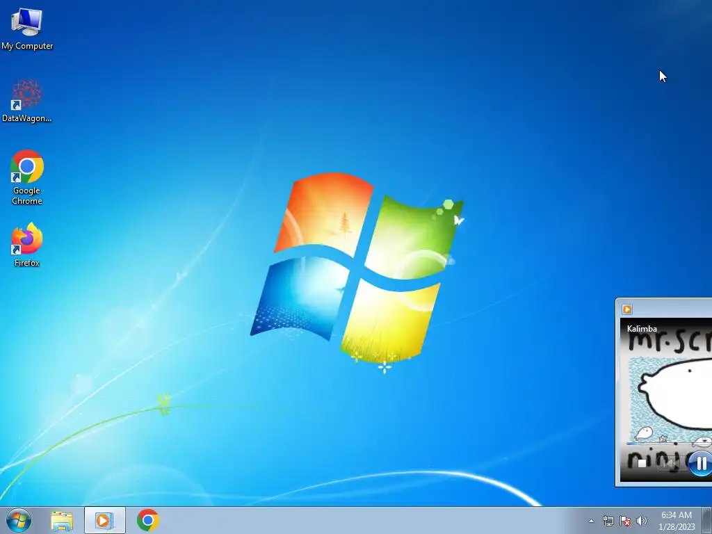Stop playback in the media player
This screenshot has width=712, height=534.
(x=642, y=463)
